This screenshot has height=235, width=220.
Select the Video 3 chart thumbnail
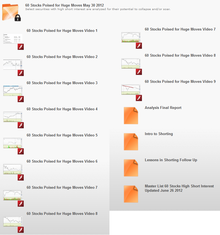(13, 91)
